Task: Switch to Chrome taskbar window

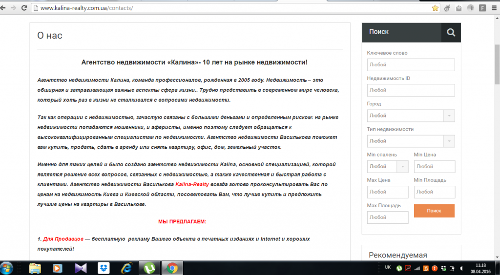Action: (172, 268)
